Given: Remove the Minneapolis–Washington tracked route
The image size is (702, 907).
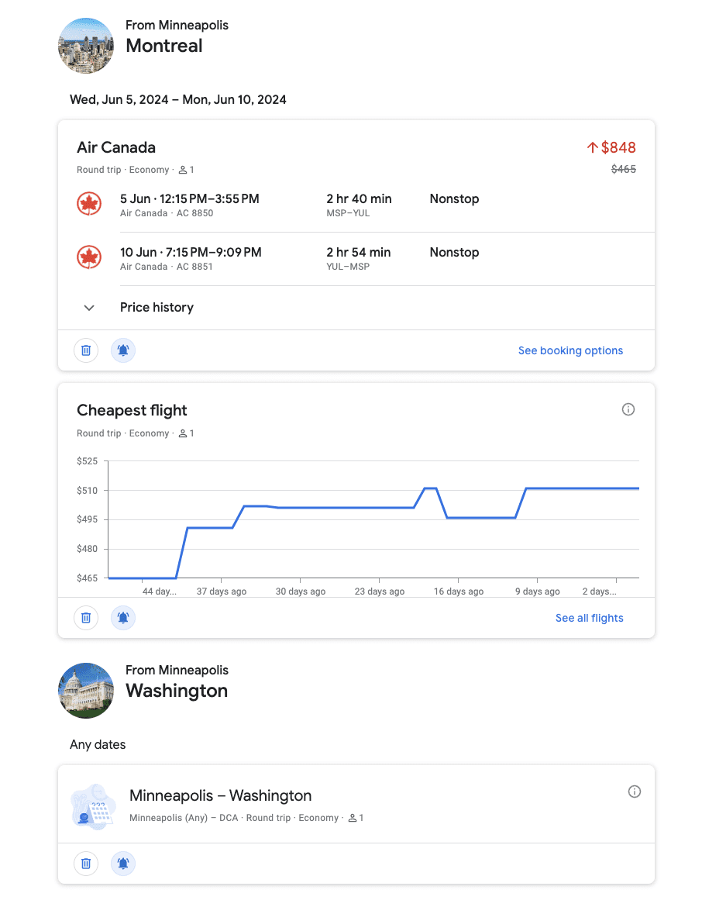Looking at the screenshot, I should (x=86, y=864).
